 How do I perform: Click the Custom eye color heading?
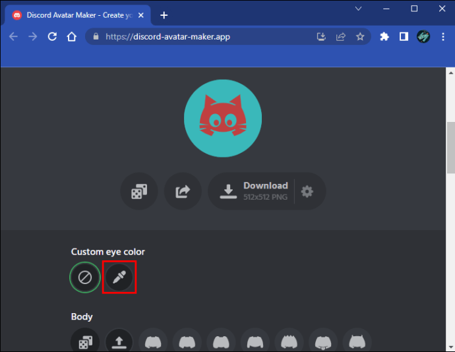[x=108, y=252]
